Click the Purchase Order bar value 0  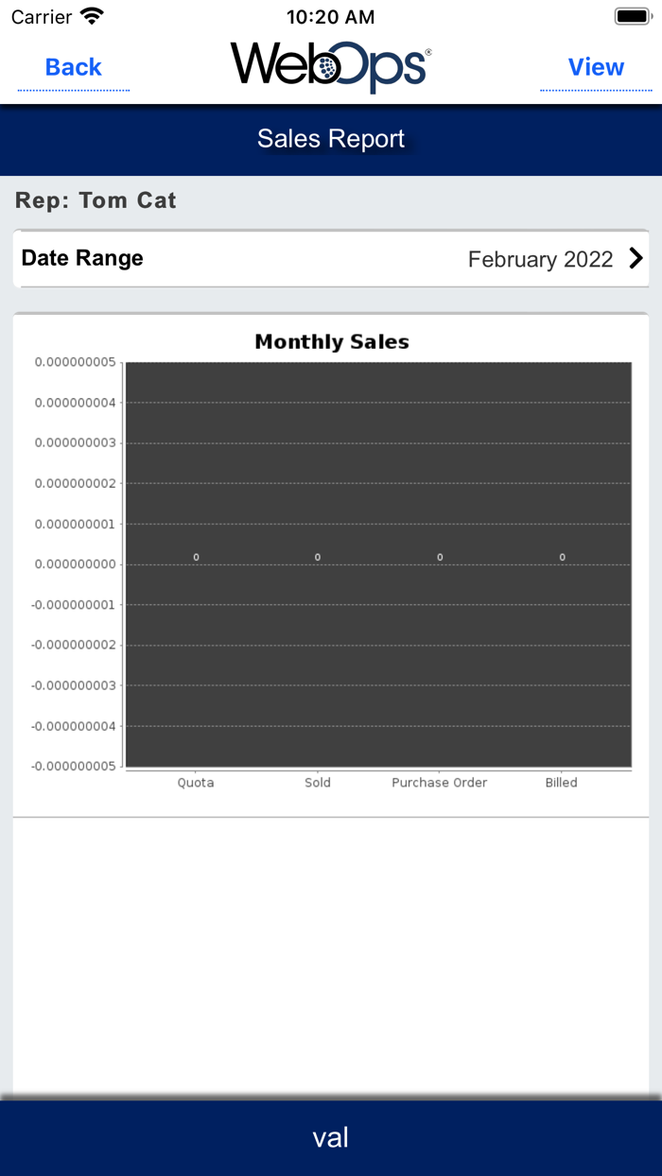[x=440, y=558]
